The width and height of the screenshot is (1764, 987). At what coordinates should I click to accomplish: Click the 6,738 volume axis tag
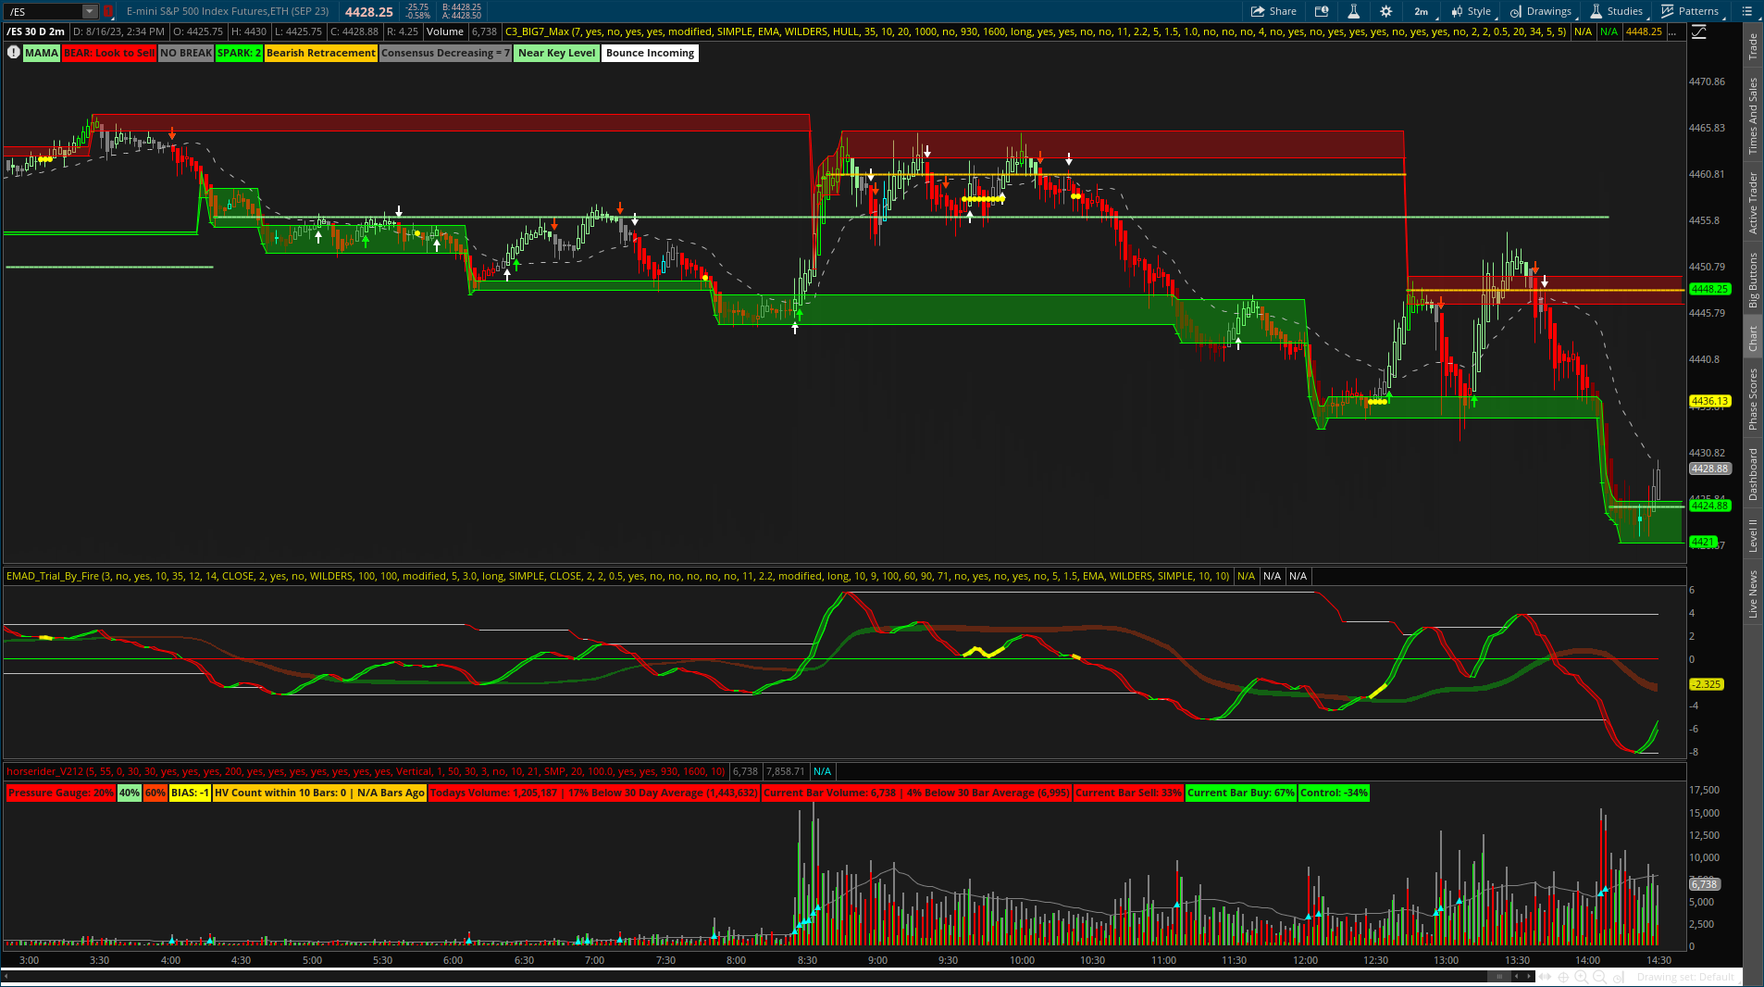[1705, 884]
